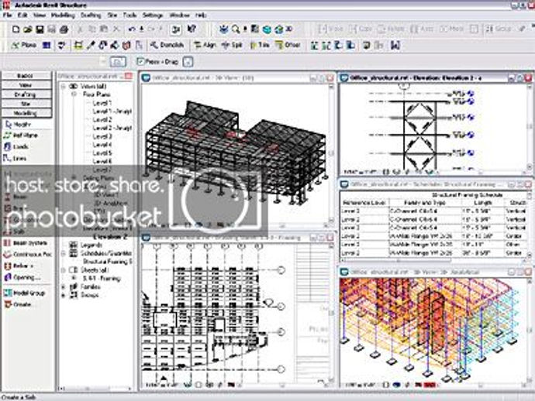Select Modify arrow in design bar

(x=18, y=125)
